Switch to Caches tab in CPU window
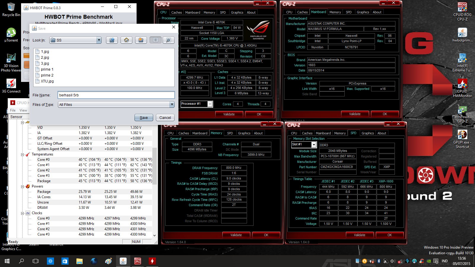This screenshot has height=267, width=475. pos(176,12)
